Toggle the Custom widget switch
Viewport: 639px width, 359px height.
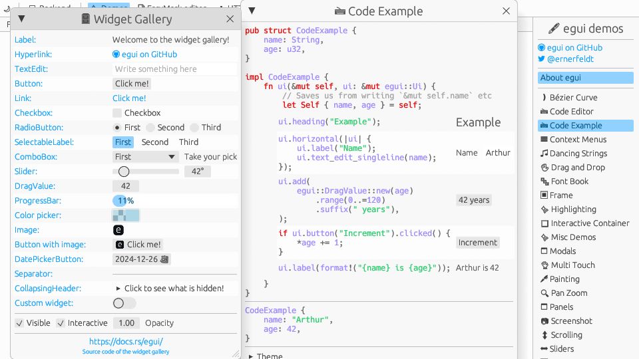pyautogui.click(x=124, y=303)
